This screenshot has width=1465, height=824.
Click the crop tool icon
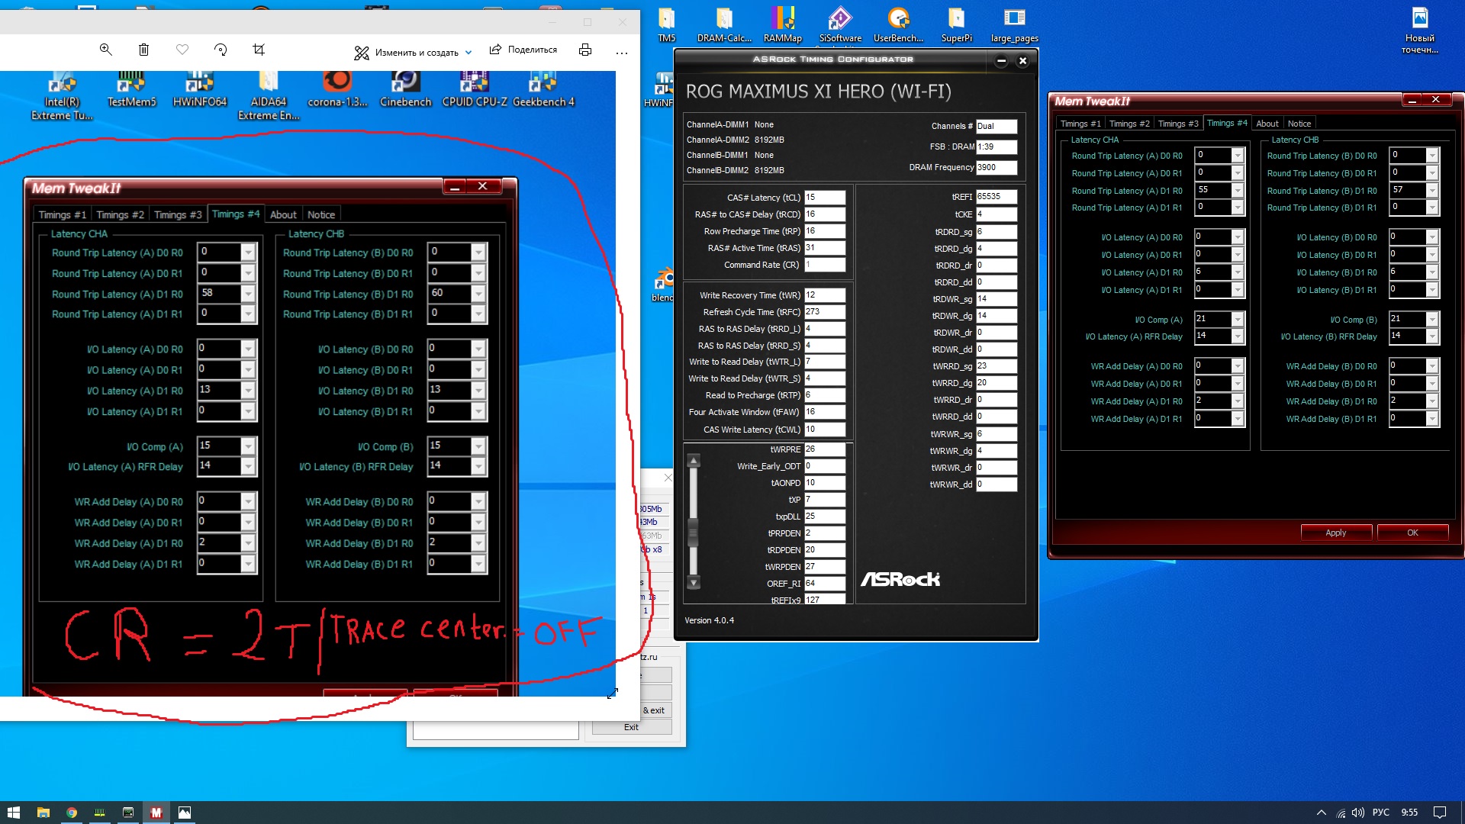[x=259, y=50]
